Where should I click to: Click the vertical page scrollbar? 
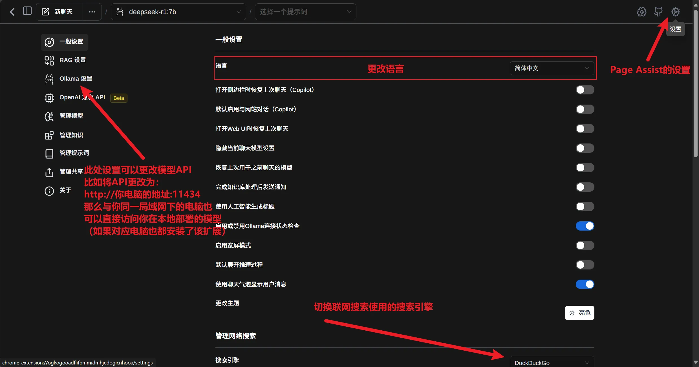pyautogui.click(x=696, y=83)
